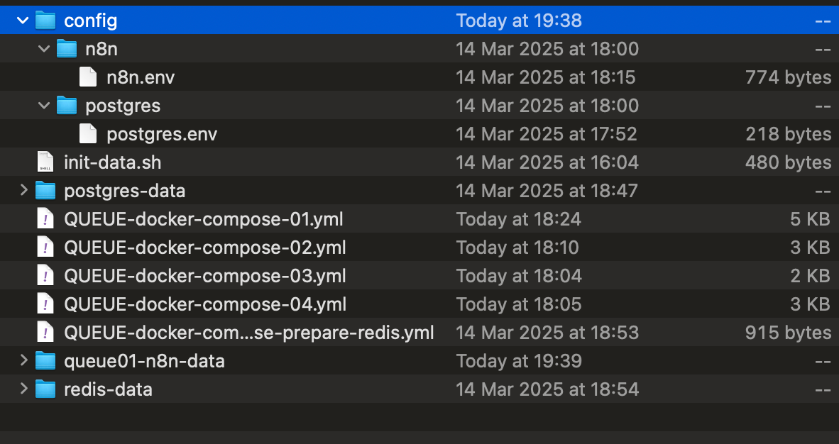Viewport: 839px width, 444px height.
Task: Collapse the config folder disclosure triangle
Action: pyautogui.click(x=23, y=21)
